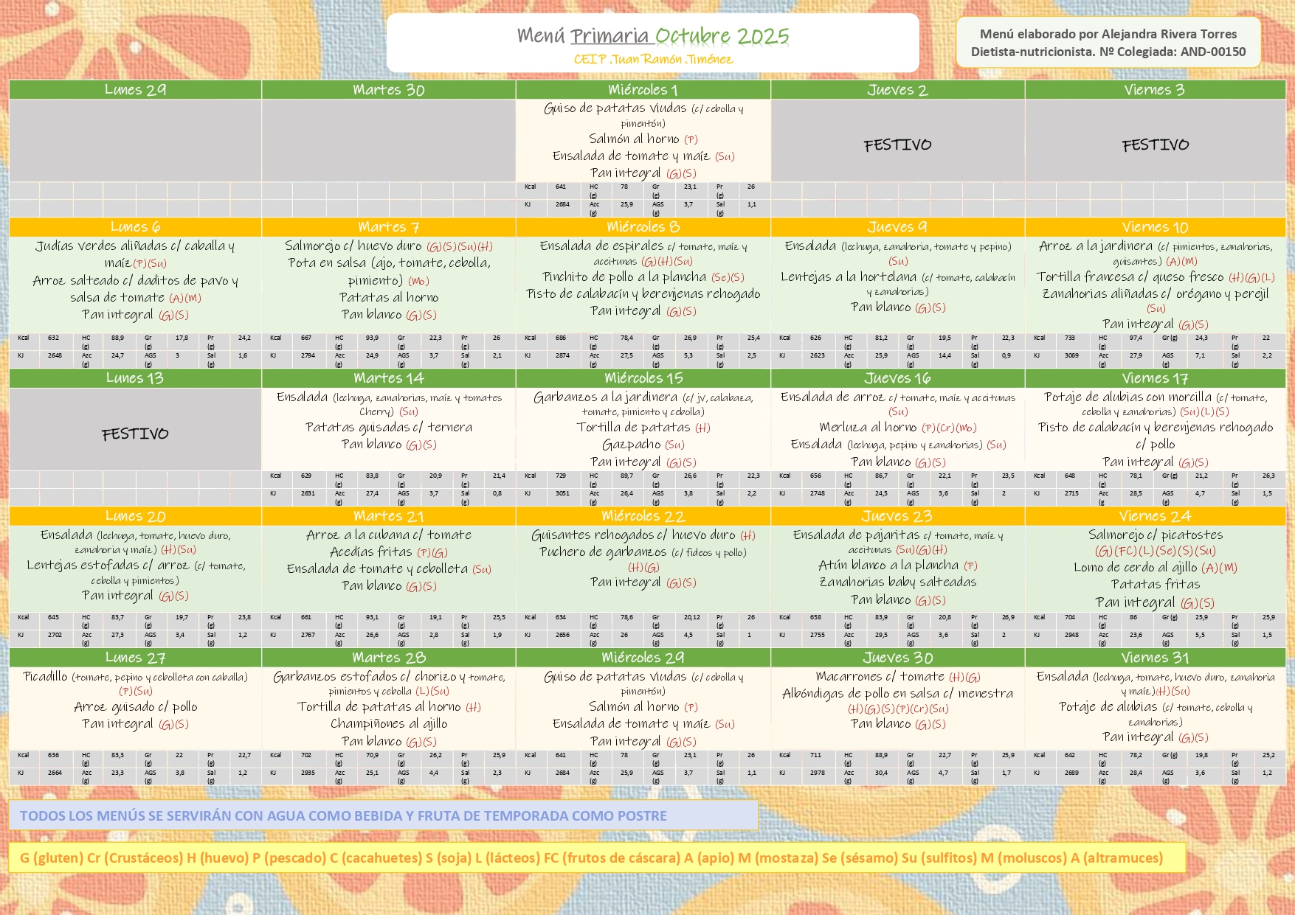Click the blue water and fruit notice banner
1295x915 pixels.
click(x=383, y=815)
